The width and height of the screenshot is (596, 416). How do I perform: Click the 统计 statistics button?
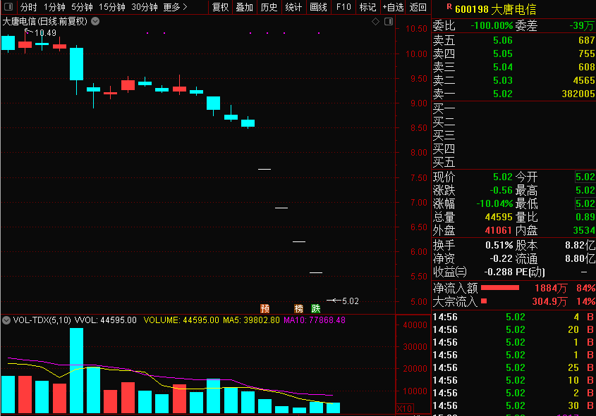293,7
